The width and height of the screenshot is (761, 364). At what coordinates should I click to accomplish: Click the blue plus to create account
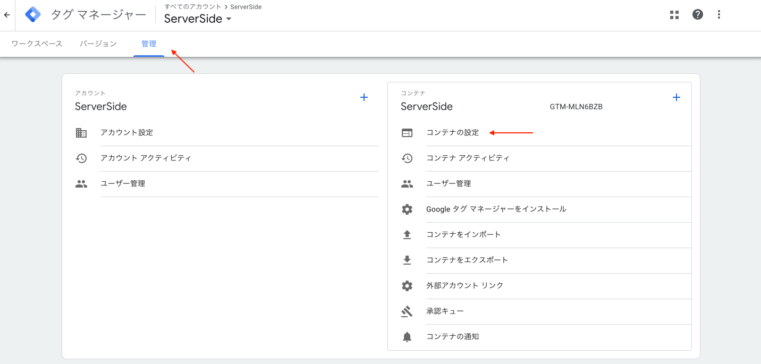point(364,97)
